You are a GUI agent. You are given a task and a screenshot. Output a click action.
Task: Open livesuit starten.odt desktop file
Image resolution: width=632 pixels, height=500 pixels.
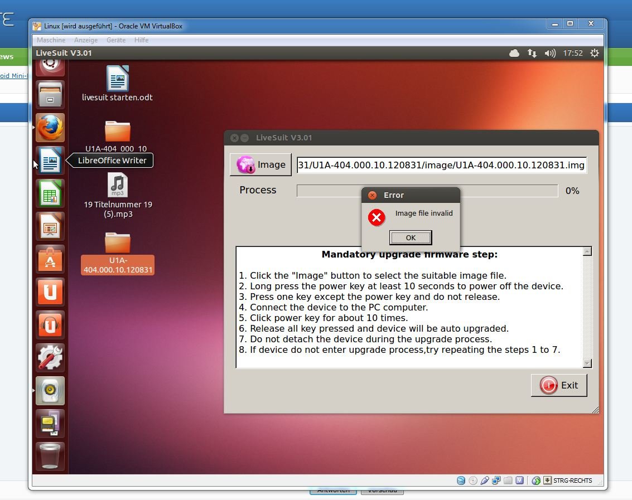(x=117, y=84)
